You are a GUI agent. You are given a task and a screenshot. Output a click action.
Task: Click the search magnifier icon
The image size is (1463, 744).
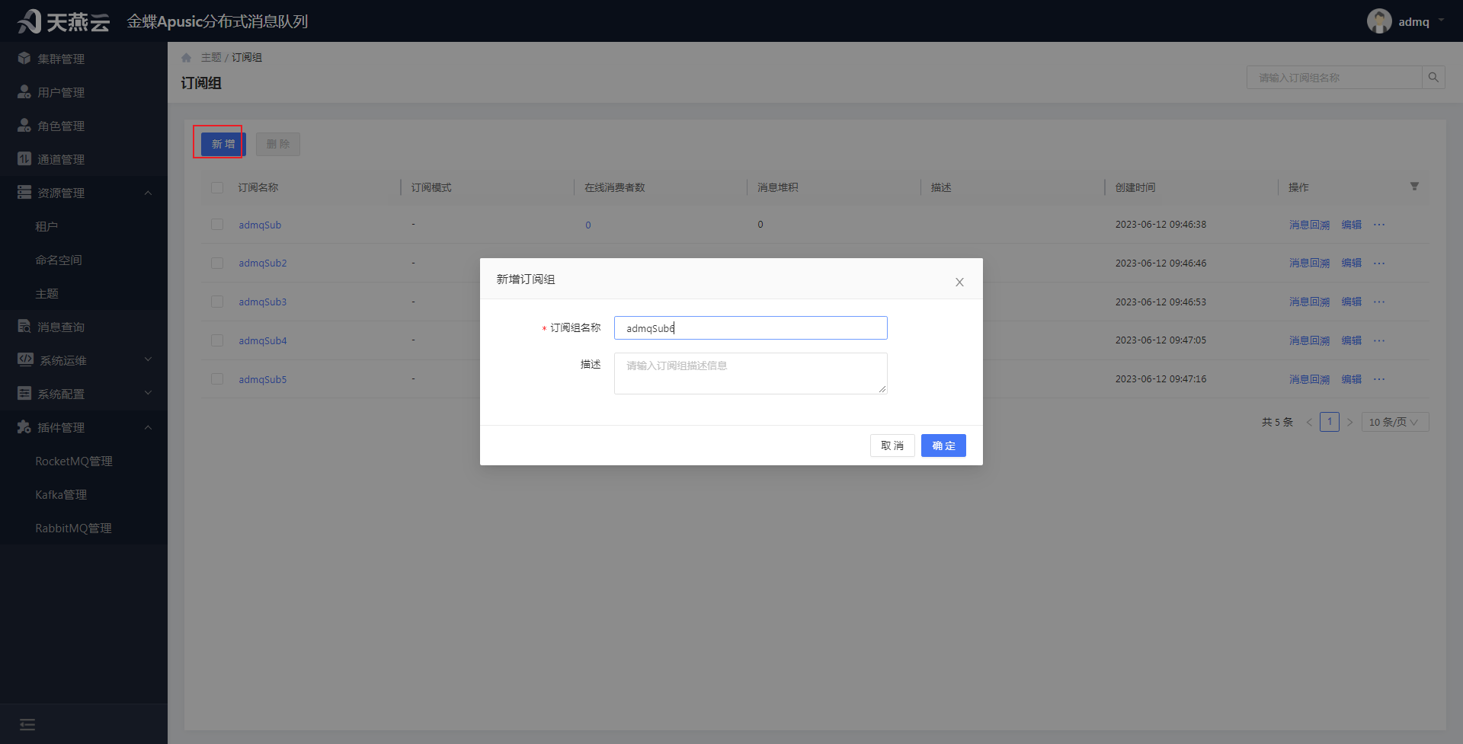1433,78
